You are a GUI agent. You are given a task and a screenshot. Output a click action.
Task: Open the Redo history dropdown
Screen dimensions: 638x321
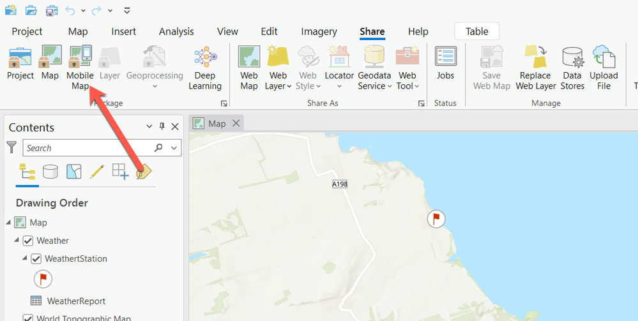110,11
